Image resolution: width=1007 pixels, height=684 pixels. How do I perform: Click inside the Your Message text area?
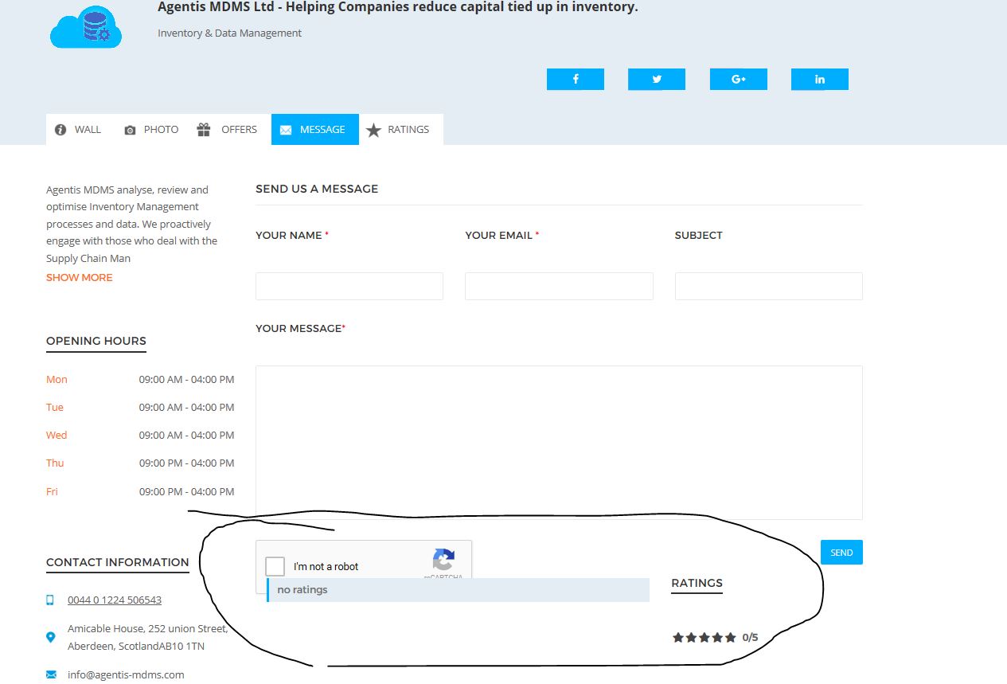pyautogui.click(x=559, y=442)
